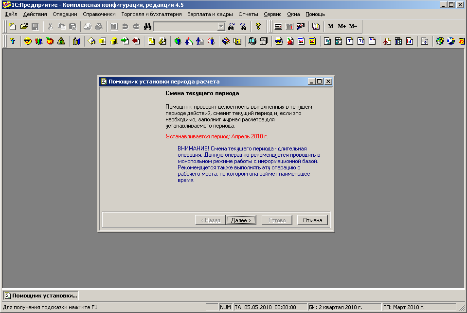Click the green money bag icon
The width and height of the screenshot is (467, 313).
(61, 41)
